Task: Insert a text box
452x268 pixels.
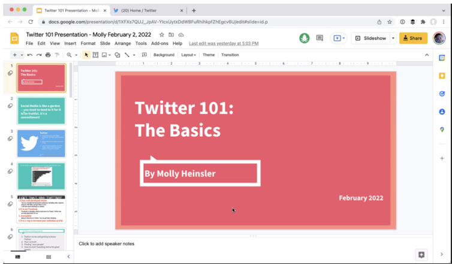Action: pyautogui.click(x=95, y=55)
